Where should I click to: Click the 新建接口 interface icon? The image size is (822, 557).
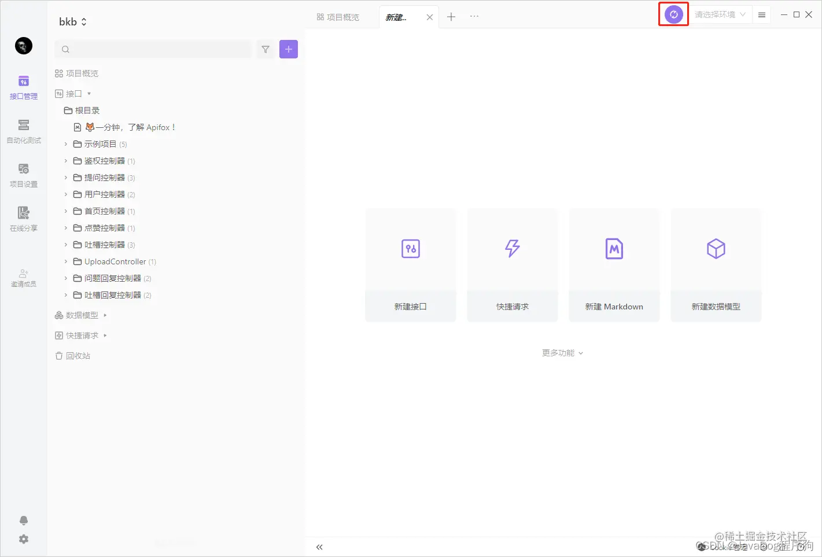tap(411, 249)
